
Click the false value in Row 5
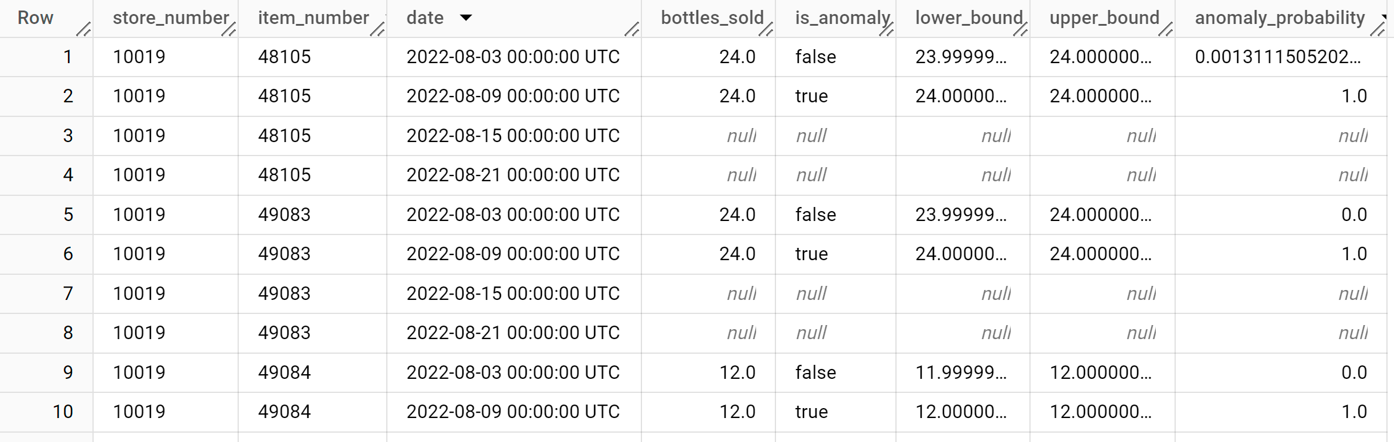815,214
